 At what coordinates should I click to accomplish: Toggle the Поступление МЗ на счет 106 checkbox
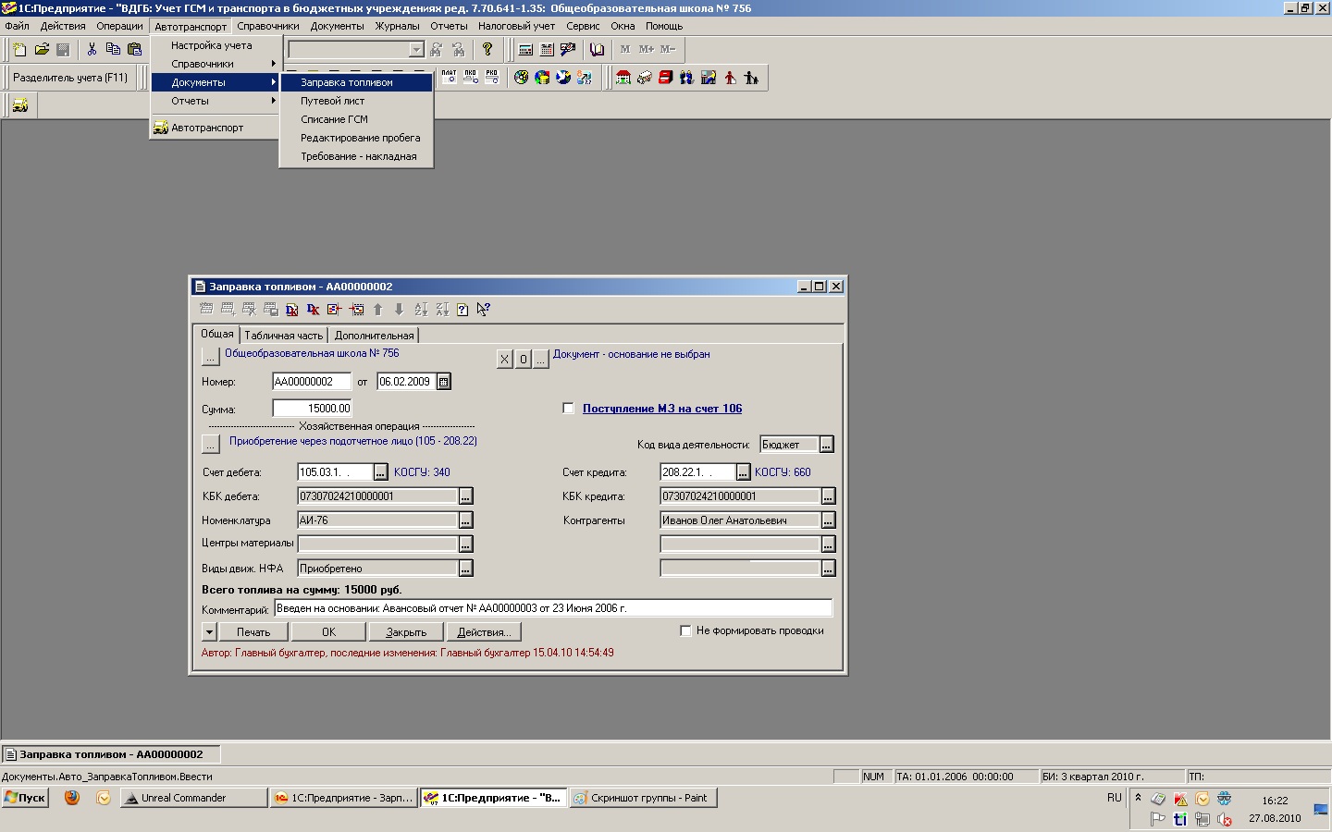pos(569,408)
